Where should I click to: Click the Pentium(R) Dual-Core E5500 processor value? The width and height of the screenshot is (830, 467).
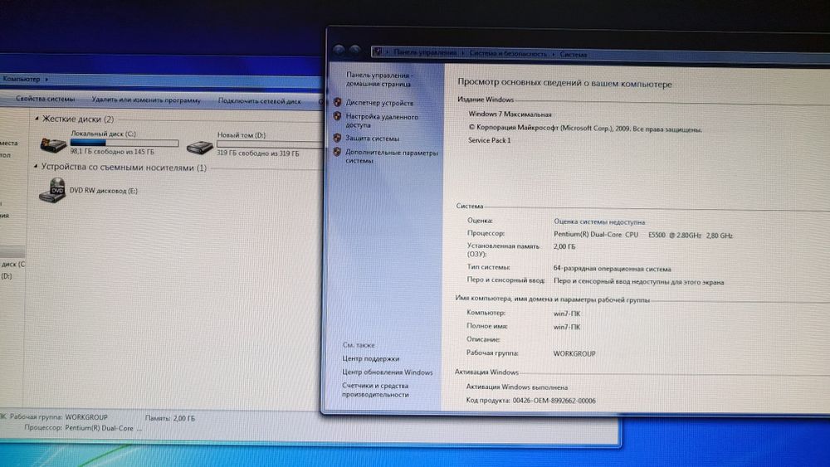[x=643, y=235]
